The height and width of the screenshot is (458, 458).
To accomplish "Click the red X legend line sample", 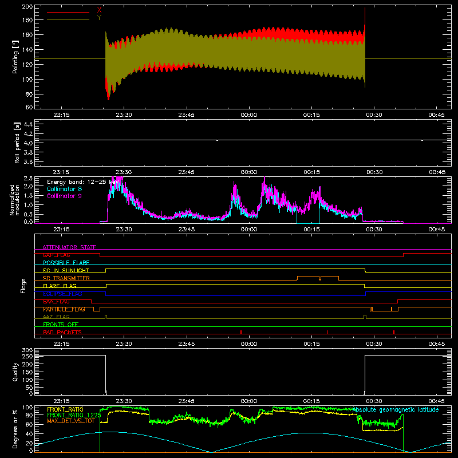I will pos(68,12).
